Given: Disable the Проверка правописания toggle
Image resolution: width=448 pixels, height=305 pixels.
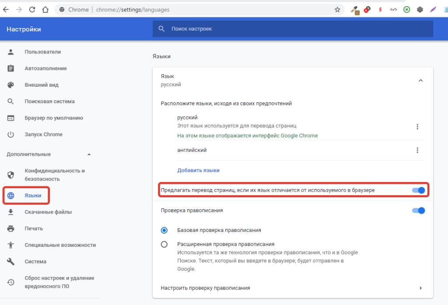Looking at the screenshot, I should pos(418,210).
